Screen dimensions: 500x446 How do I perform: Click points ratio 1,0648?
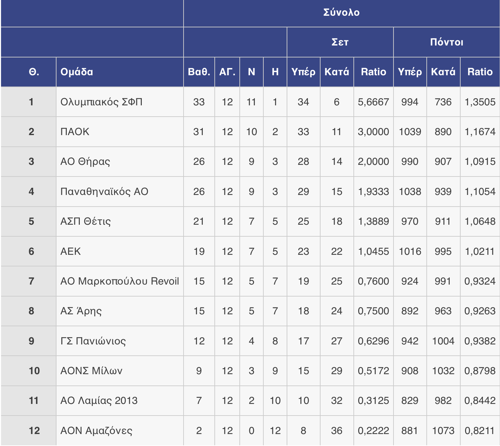tap(480, 221)
